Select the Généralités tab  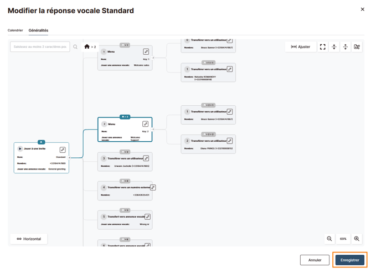[x=38, y=30]
